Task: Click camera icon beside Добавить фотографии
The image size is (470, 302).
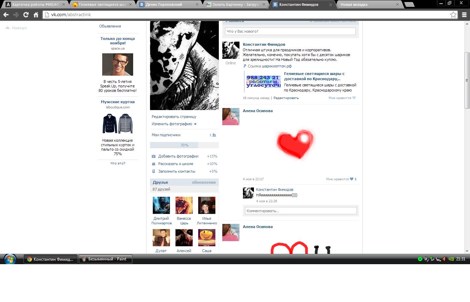Action: [154, 157]
